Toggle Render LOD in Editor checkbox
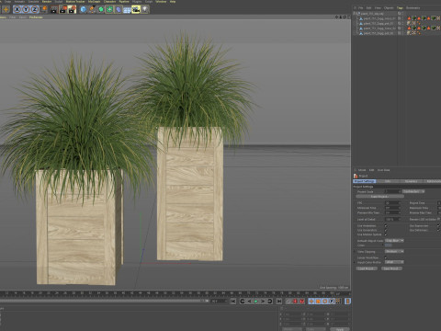The image size is (441, 331). [x=438, y=220]
